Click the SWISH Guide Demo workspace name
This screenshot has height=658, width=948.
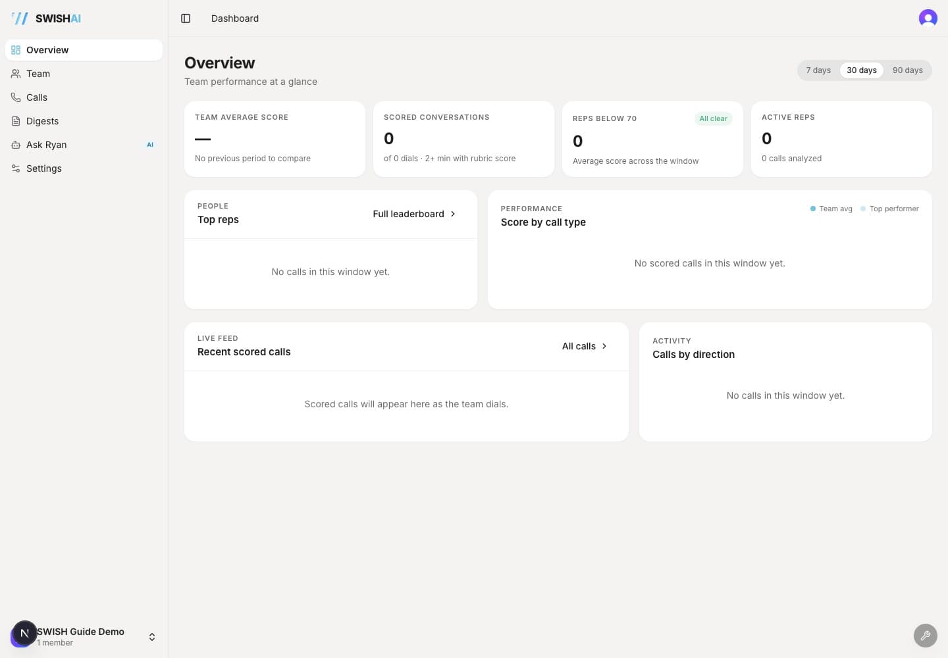[x=80, y=632]
